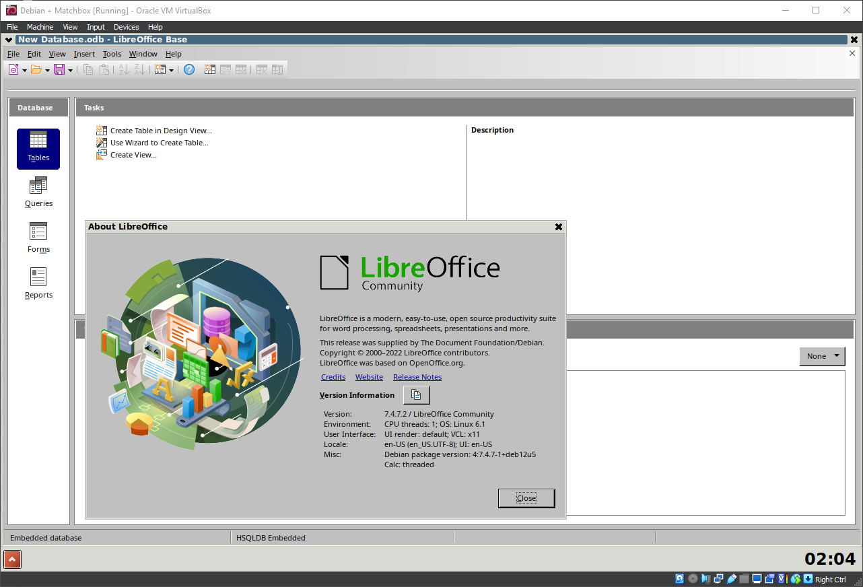Open the None table preview dropdown
863x587 pixels.
[837, 356]
